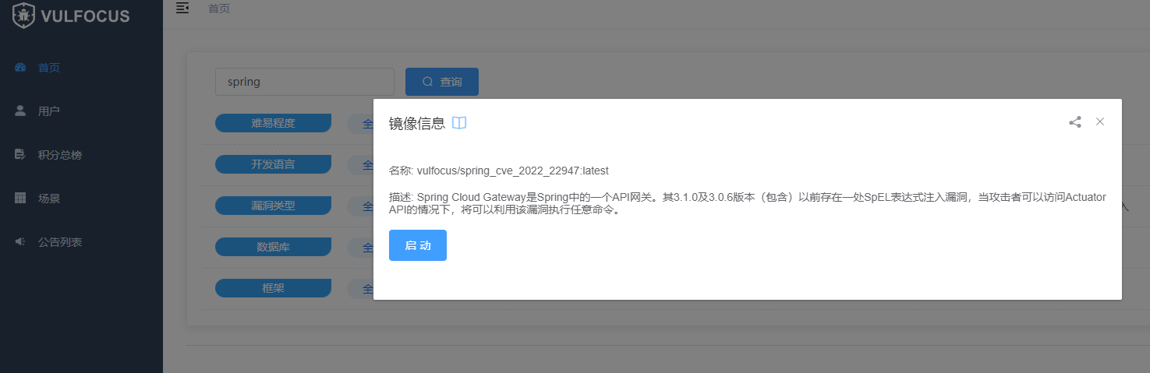Open the 首页 dashboard sidebar item

tap(81, 68)
